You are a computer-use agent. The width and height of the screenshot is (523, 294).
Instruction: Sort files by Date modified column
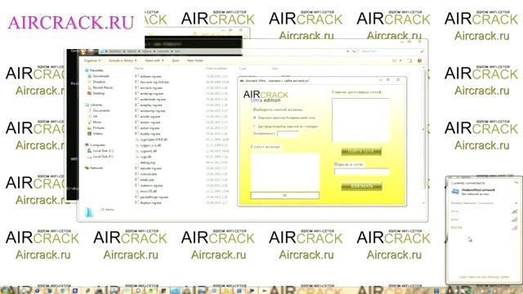point(216,69)
